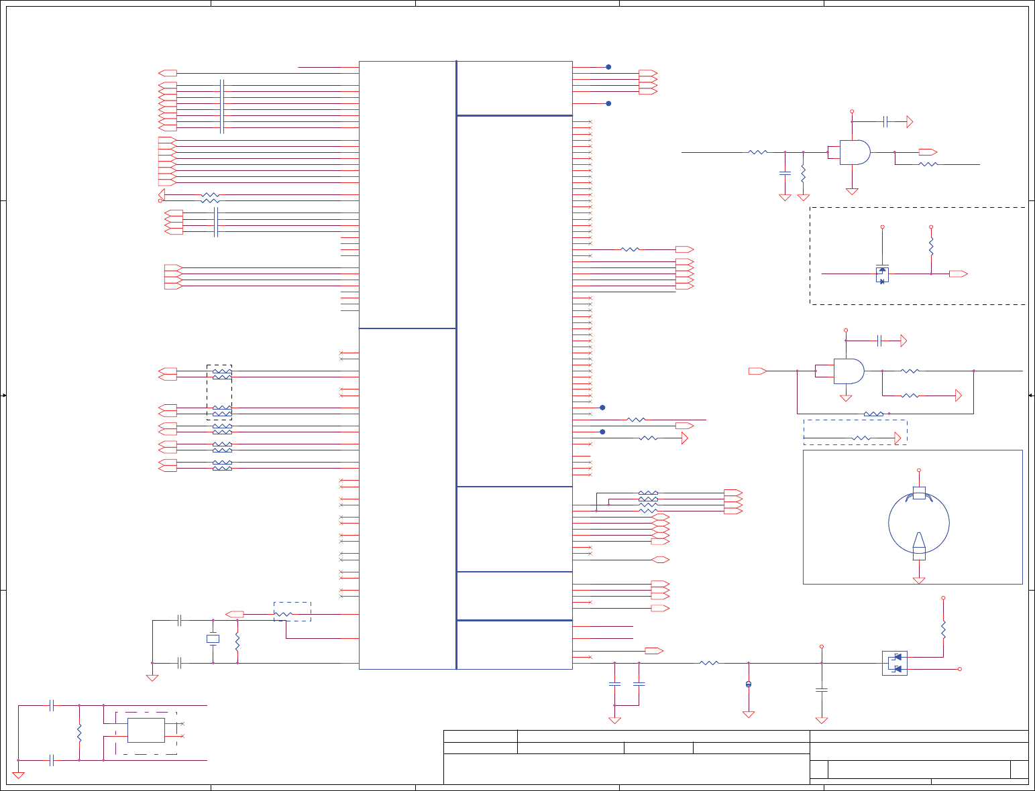Select the off-page connector feeding the lower AND gate

point(757,371)
